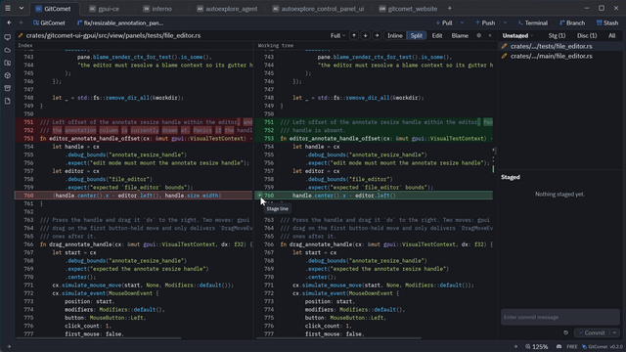Click pencil icon before the file path header
This screenshot has height=352, width=626.
(x=21, y=35)
